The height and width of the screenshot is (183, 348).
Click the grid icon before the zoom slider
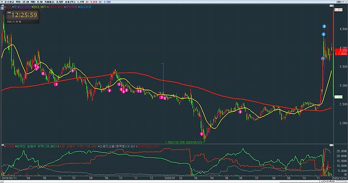coord(333,182)
